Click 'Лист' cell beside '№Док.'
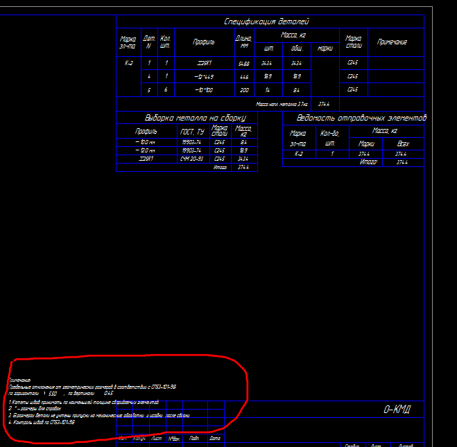This screenshot has width=457, height=447. 157,438
